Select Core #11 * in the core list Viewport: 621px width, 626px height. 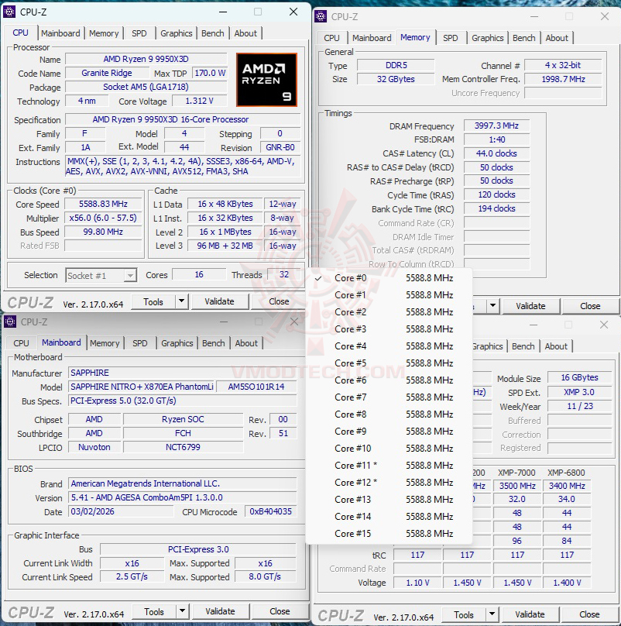[x=389, y=466]
